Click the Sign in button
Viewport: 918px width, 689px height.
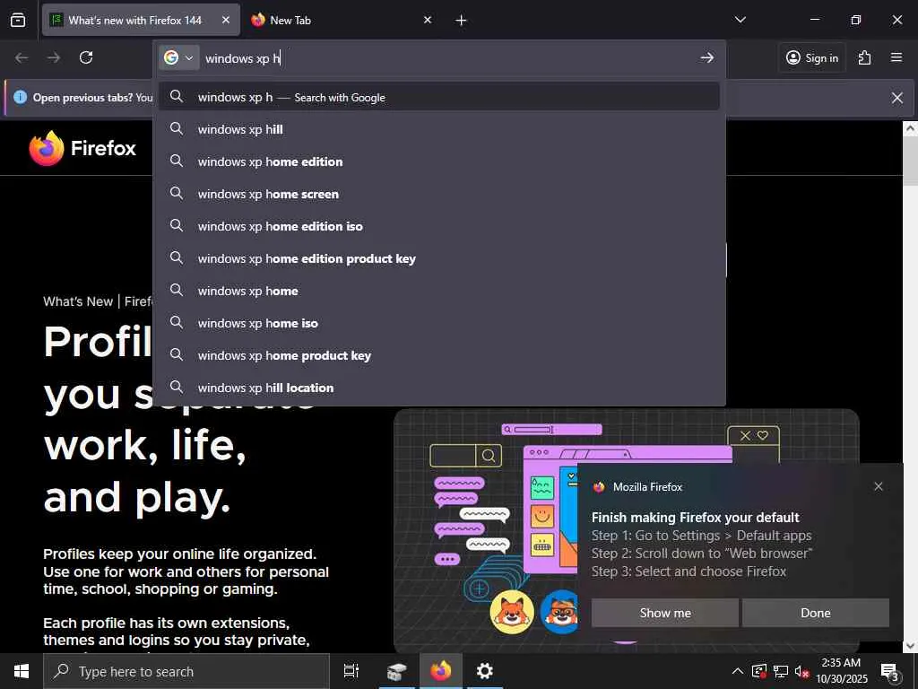click(812, 57)
